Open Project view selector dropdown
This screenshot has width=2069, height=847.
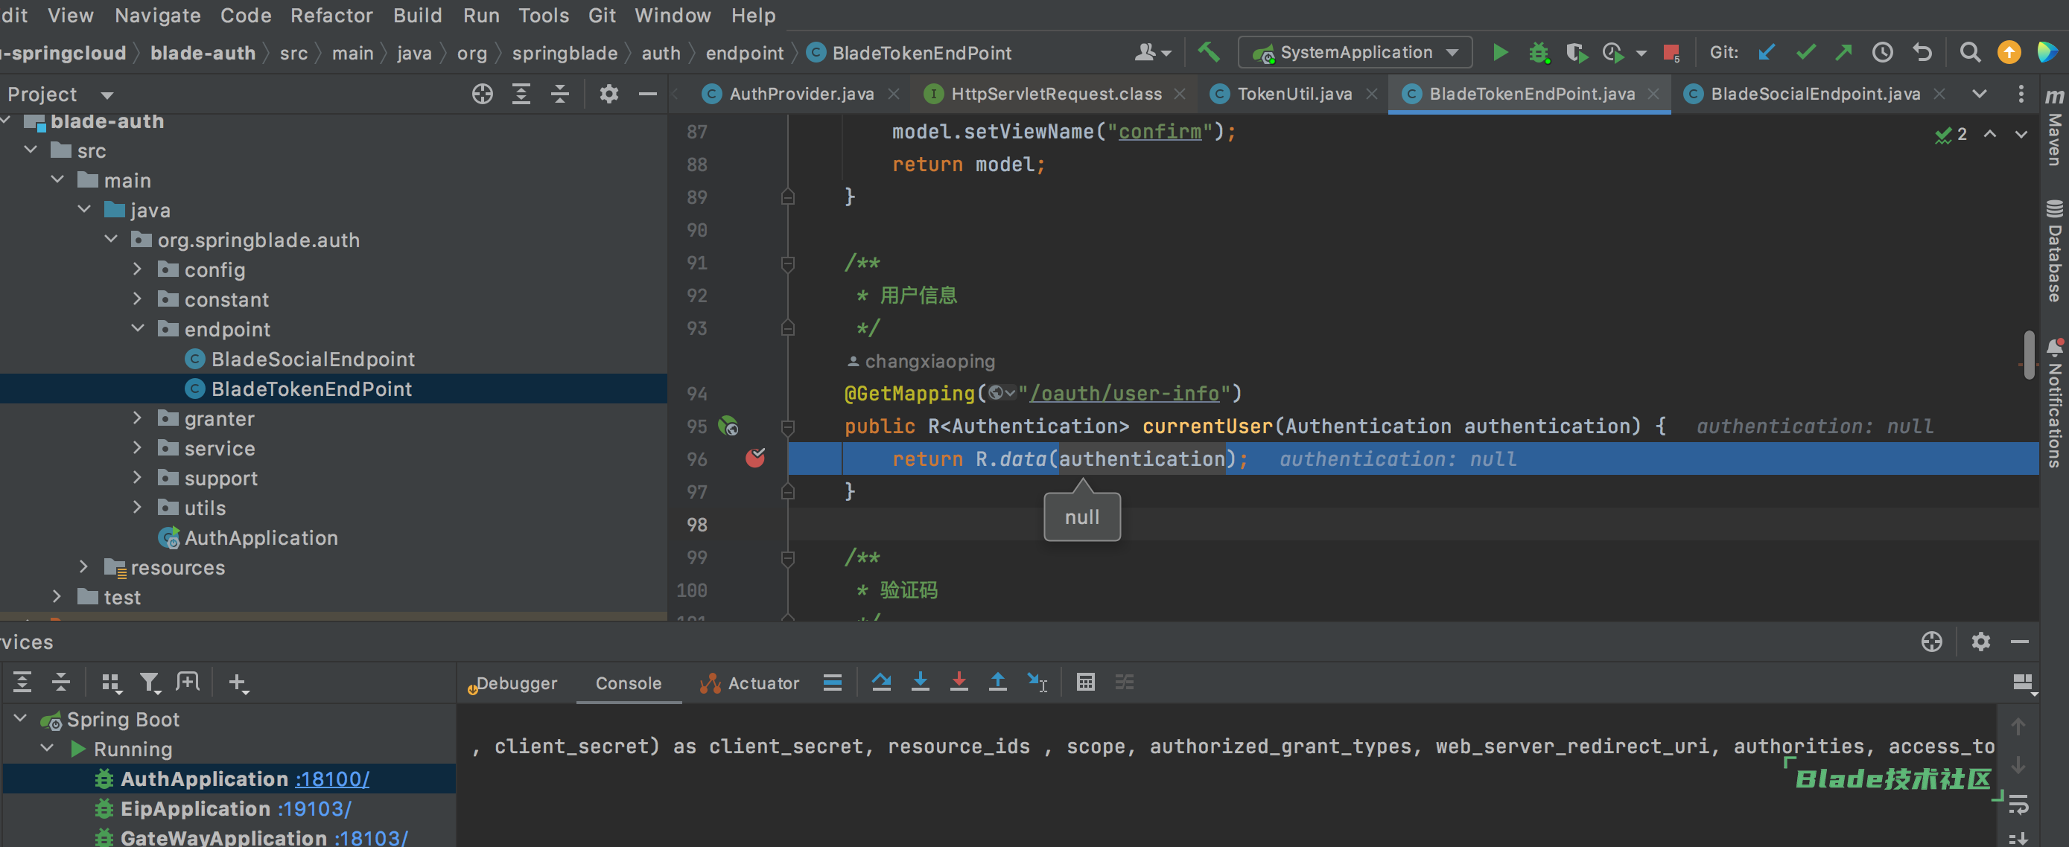[x=107, y=95]
